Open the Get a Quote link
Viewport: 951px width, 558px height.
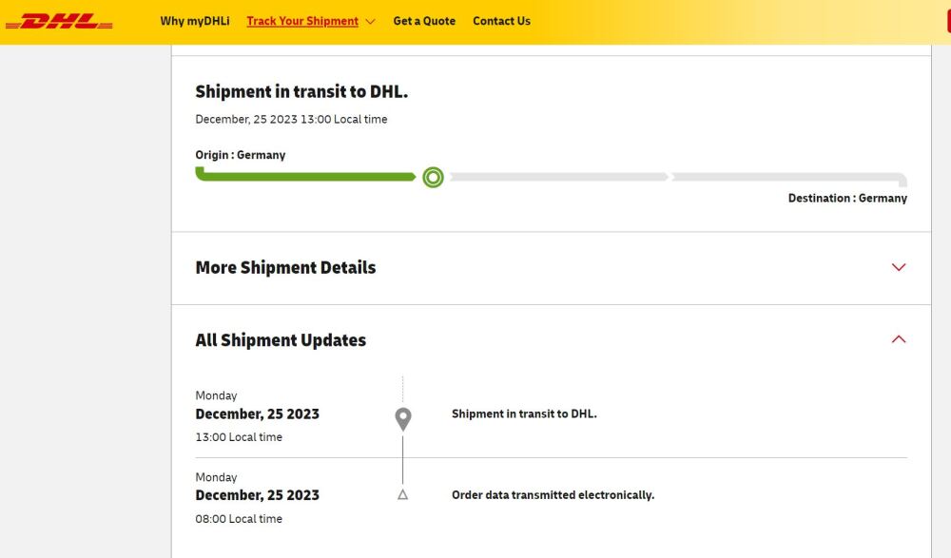click(424, 21)
